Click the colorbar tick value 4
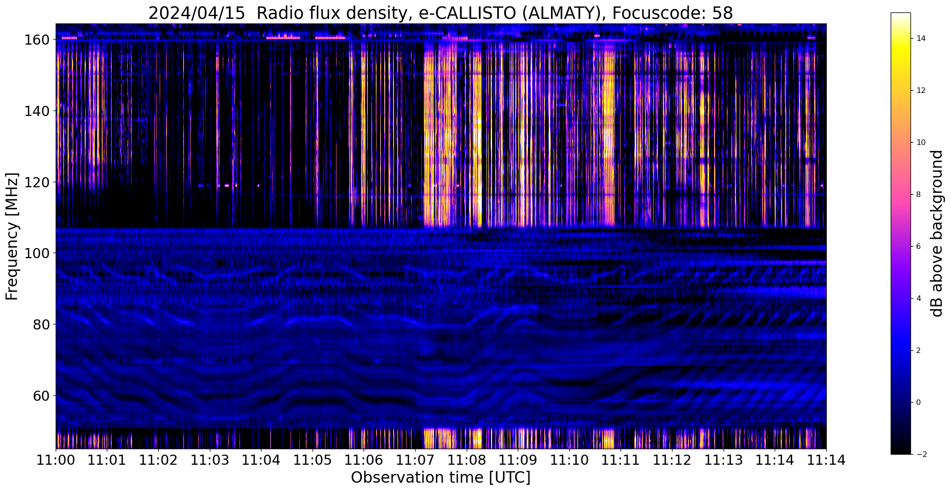The image size is (951, 491). tap(919, 299)
